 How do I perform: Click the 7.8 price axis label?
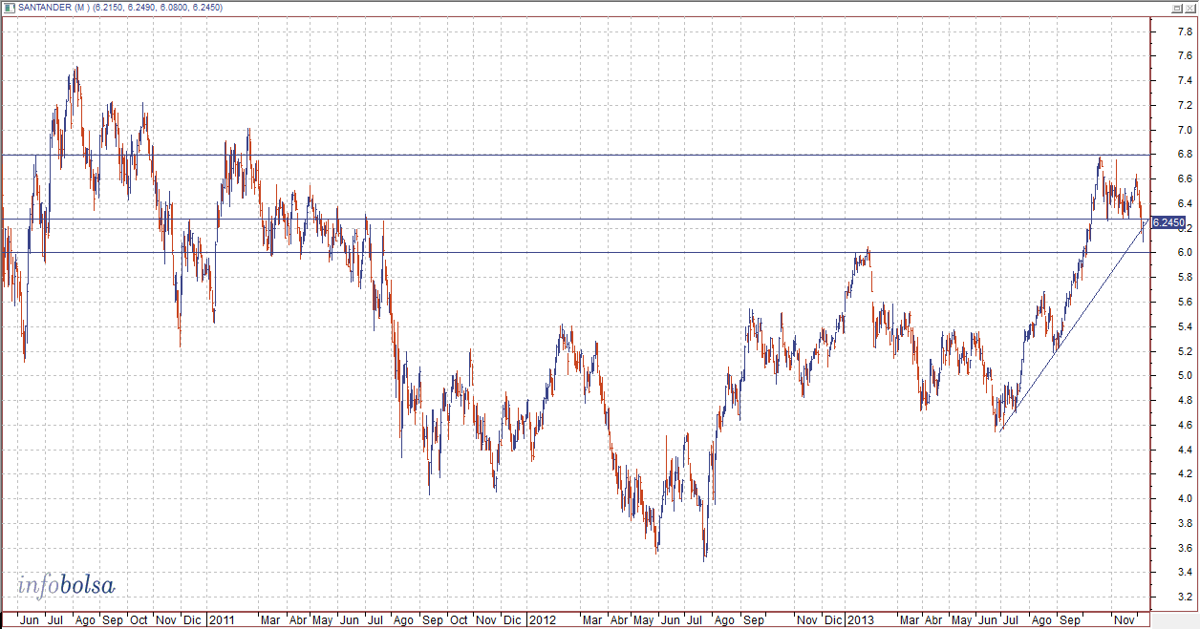(1184, 31)
